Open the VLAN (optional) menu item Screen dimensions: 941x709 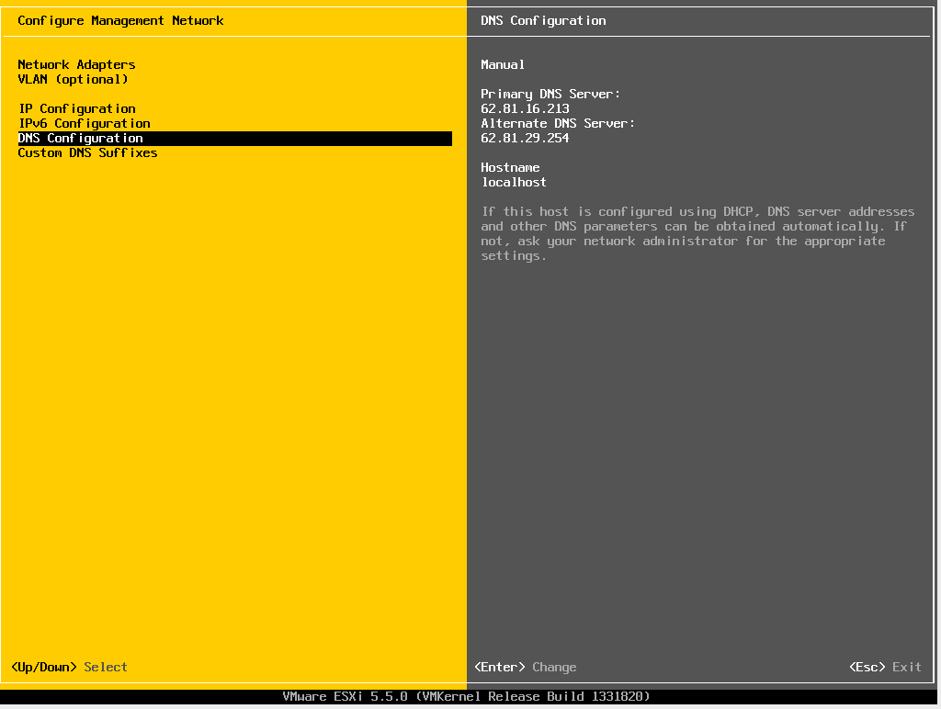[x=73, y=79]
